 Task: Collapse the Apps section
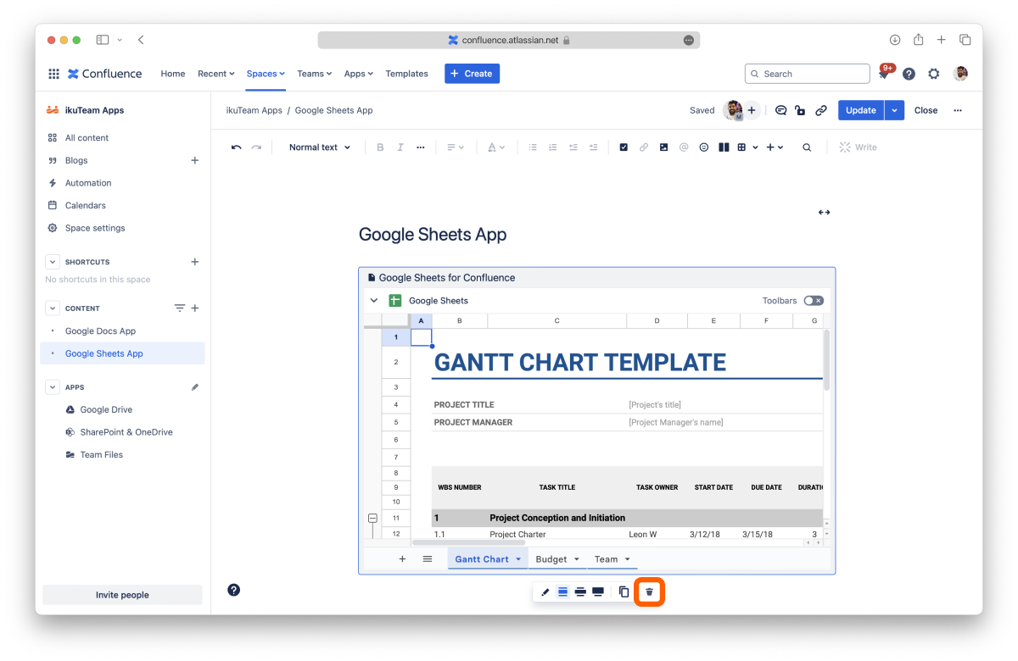point(53,387)
